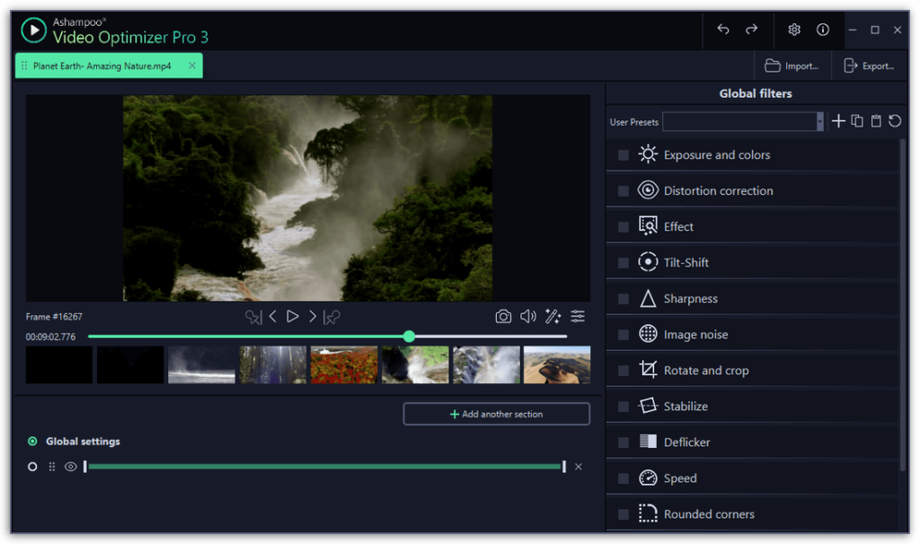The height and width of the screenshot is (544, 920).
Task: Click the Tilt-Shift icon
Action: click(648, 261)
